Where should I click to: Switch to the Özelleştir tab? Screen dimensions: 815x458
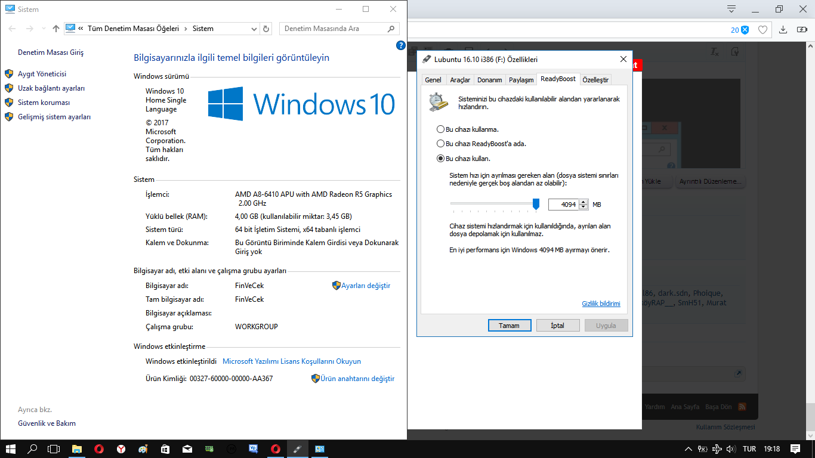tap(595, 80)
